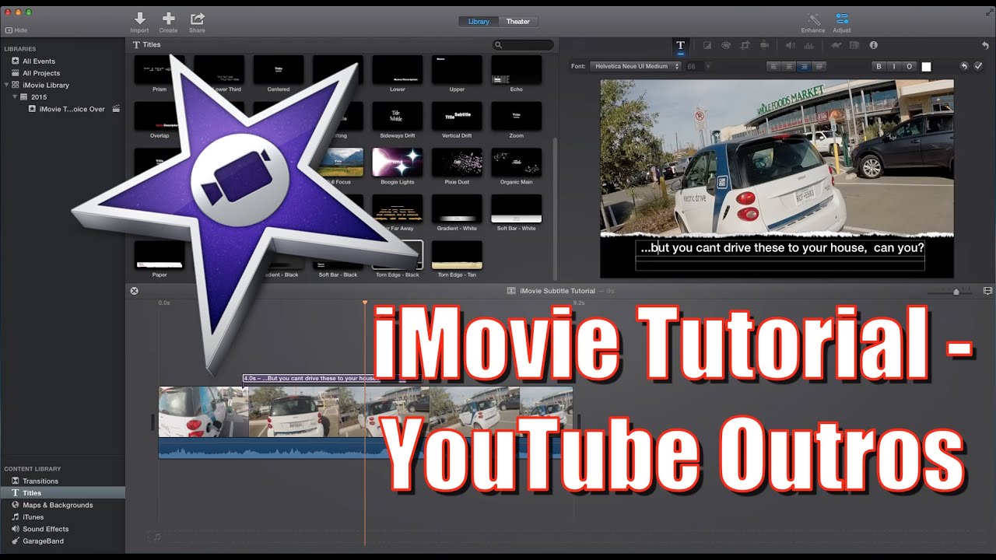Toggle outline O on title text
Viewport: 996px width, 560px height.
pos(909,67)
